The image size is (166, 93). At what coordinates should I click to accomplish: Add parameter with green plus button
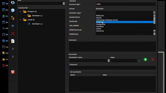pos(145,59)
